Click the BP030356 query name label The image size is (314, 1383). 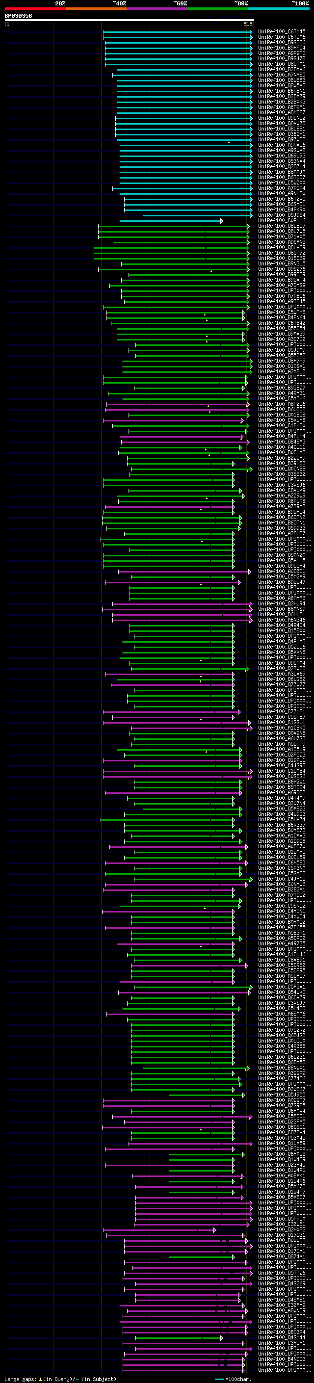(x=18, y=16)
